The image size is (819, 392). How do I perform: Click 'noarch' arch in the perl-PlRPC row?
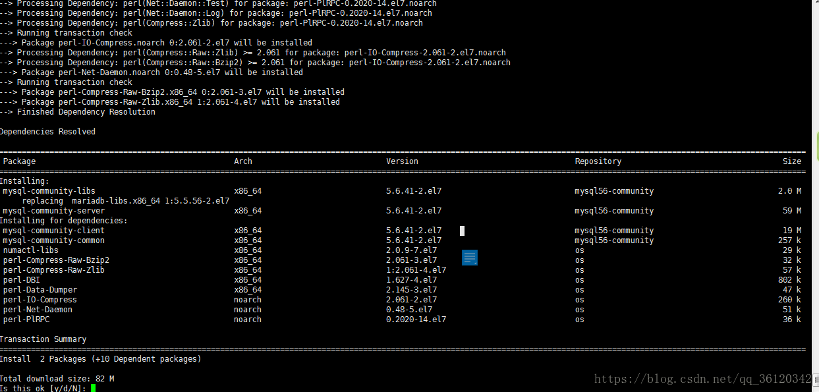(x=248, y=320)
